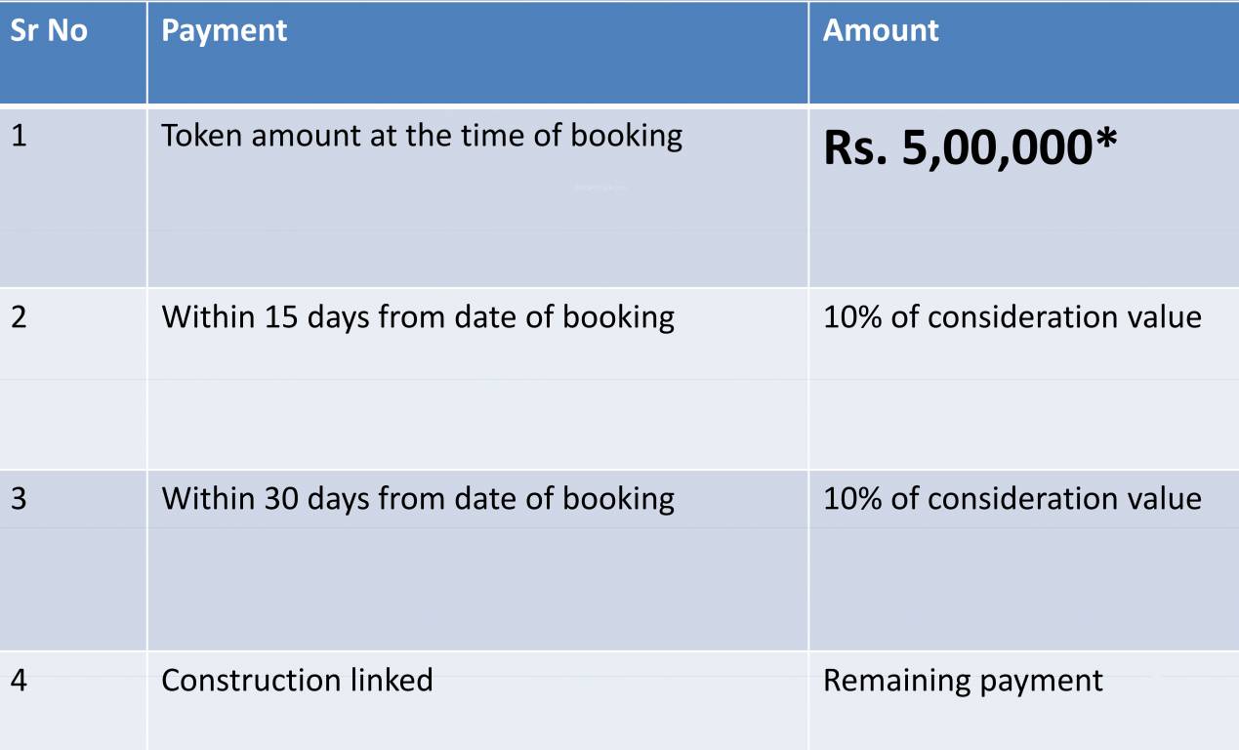Select serial number 2 cell
Screen dimensions: 1239x750
pyautogui.click(x=20, y=316)
